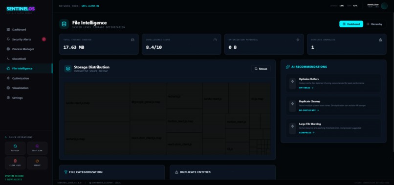The width and height of the screenshot is (394, 185).
Task: Click the SNTL-ALPHA-01 network node label
Action: point(90,6)
